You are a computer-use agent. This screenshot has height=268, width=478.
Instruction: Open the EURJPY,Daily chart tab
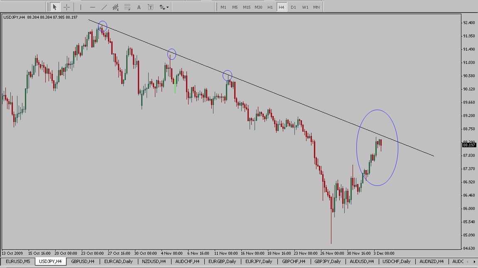[259, 261]
